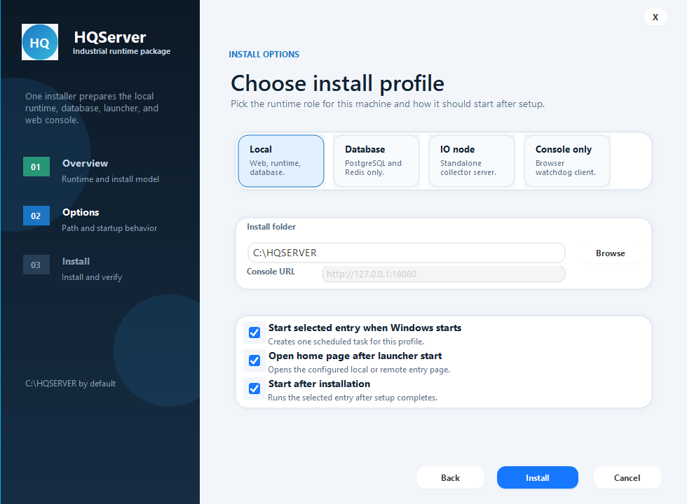The image size is (687, 504).
Task: Open step 03 Install in sidebar
Action: (73, 269)
